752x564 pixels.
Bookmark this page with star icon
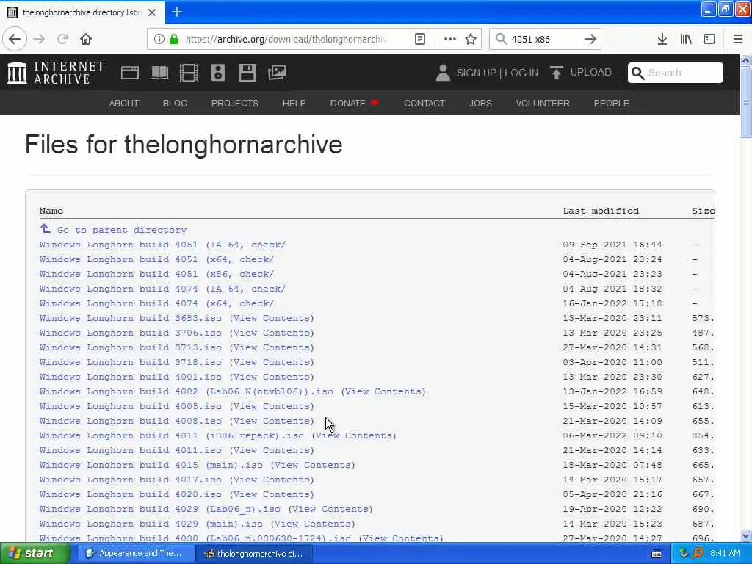(x=471, y=39)
